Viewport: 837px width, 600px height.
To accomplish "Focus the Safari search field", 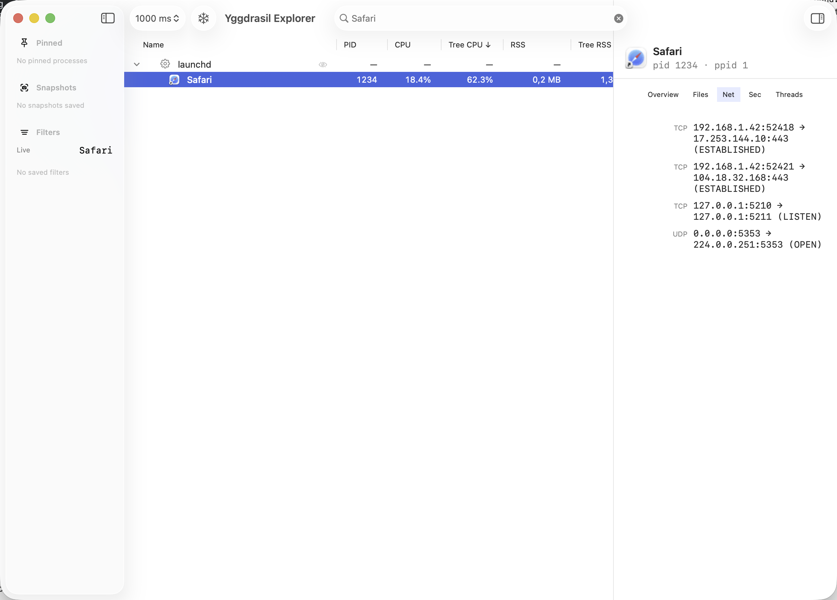I will (x=481, y=18).
